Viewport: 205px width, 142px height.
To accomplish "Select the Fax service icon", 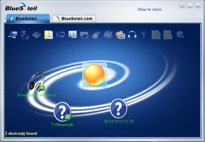I will click(x=108, y=35).
